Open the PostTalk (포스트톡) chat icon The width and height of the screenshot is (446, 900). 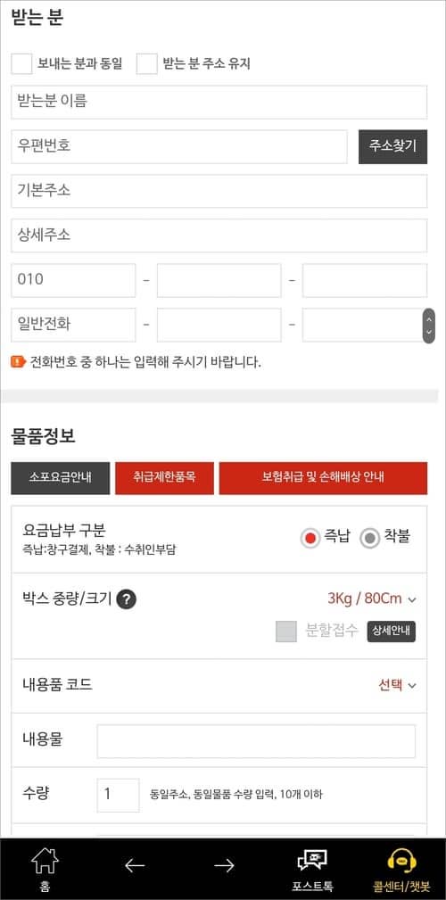[x=312, y=860]
